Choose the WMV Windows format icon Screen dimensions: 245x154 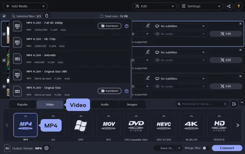click(81, 125)
